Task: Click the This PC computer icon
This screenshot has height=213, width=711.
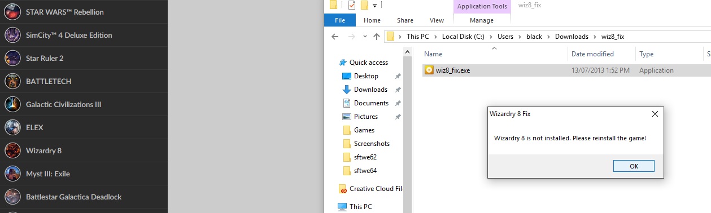Action: tap(342, 207)
